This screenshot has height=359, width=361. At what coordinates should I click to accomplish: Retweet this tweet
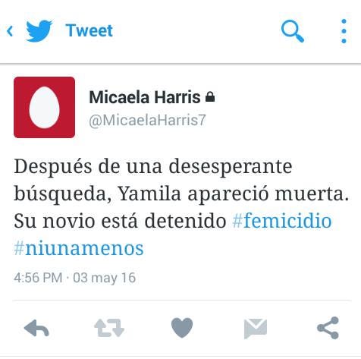[x=109, y=328]
